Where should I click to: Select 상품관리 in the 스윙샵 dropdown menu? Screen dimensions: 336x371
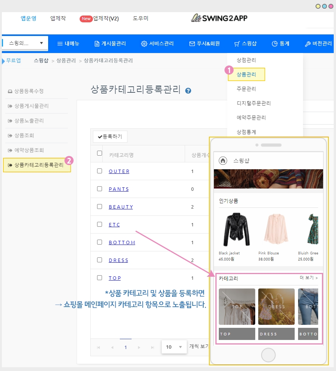(247, 75)
